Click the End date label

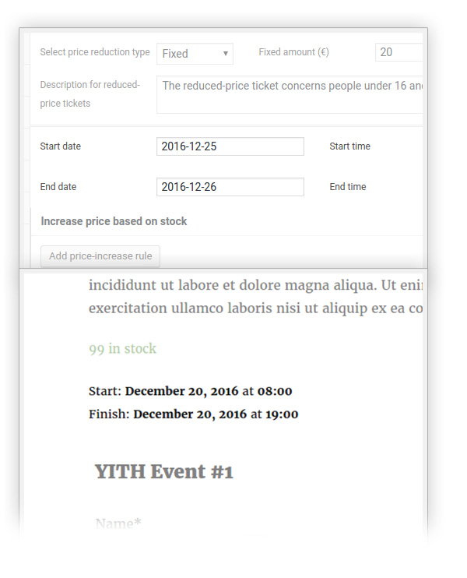(x=58, y=187)
